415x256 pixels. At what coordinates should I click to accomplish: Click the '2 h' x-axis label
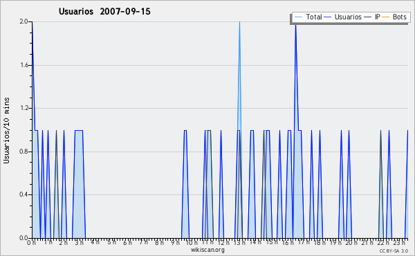click(x=64, y=242)
